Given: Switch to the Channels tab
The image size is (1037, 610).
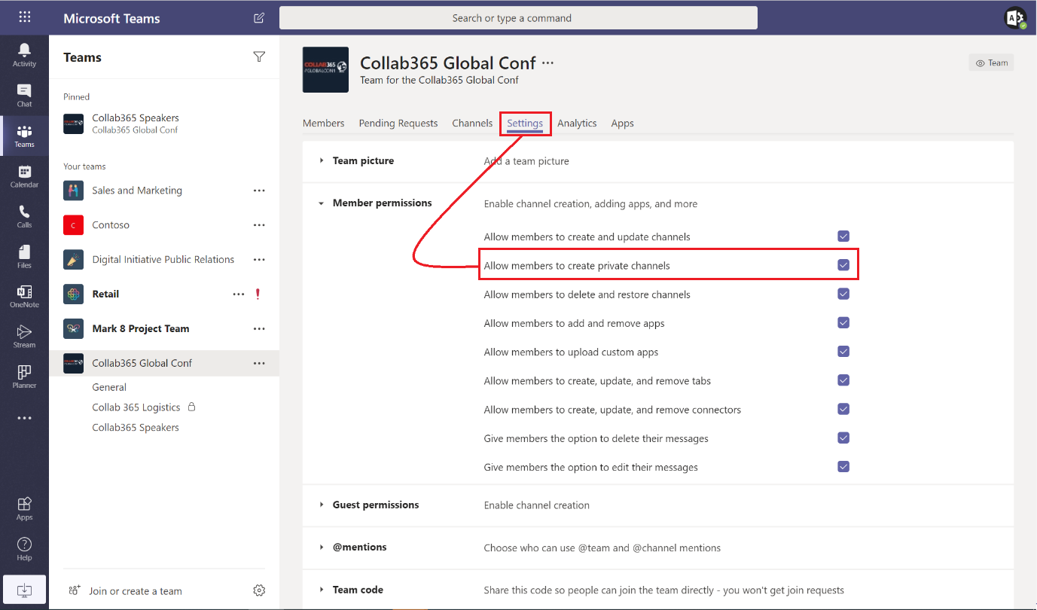Looking at the screenshot, I should 472,123.
